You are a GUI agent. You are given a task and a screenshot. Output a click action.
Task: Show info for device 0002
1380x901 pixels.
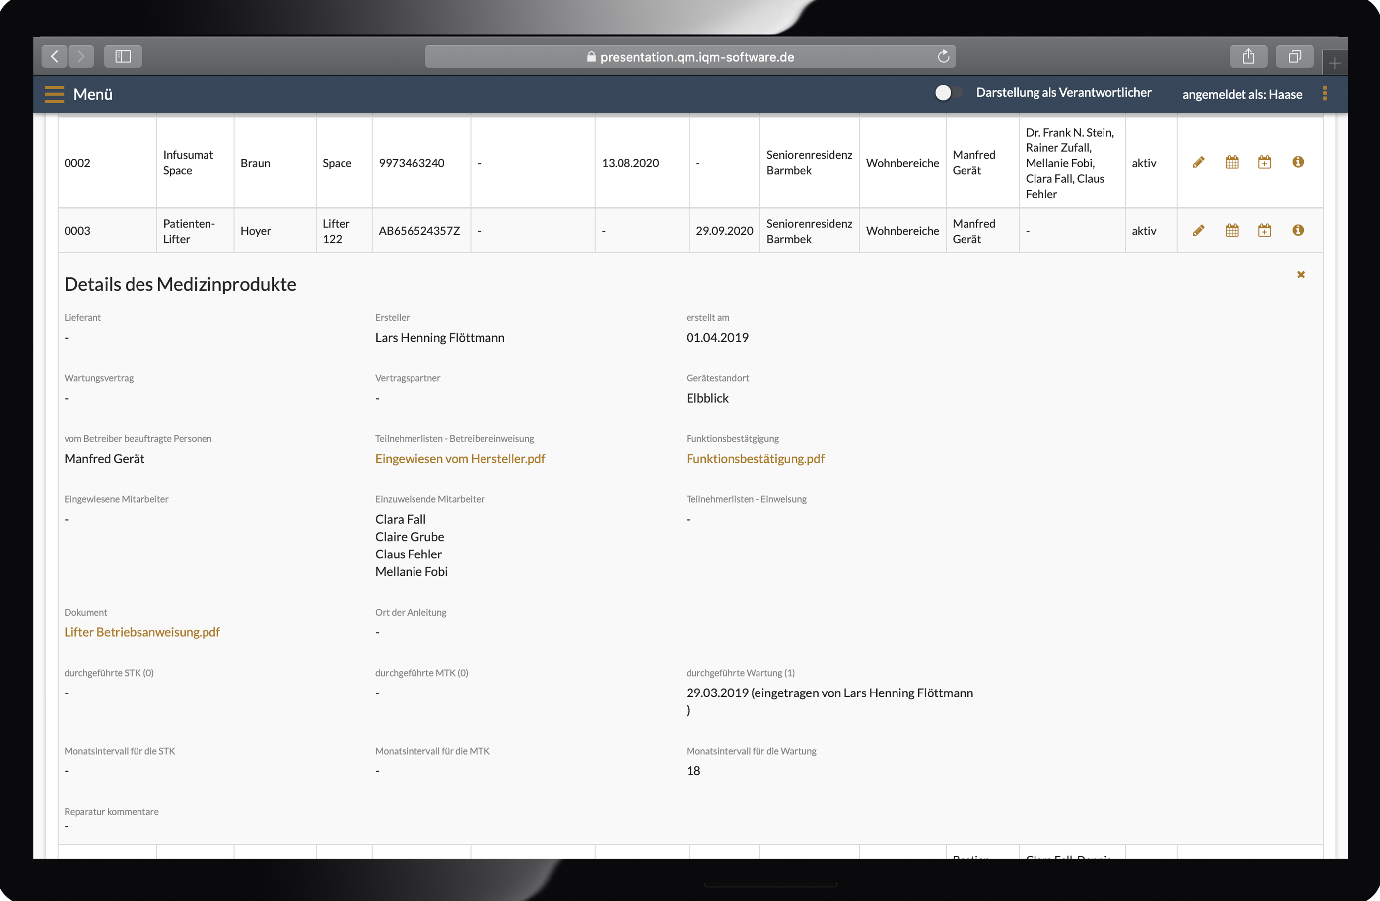1298,162
